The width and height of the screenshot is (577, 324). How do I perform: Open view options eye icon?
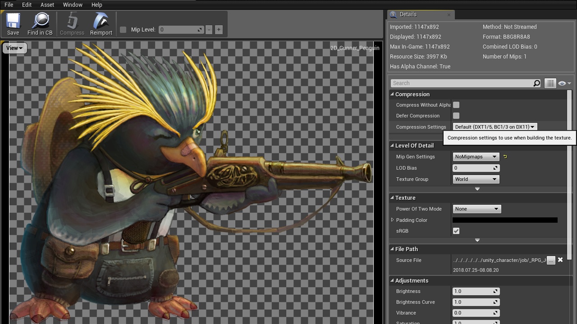[x=564, y=83]
